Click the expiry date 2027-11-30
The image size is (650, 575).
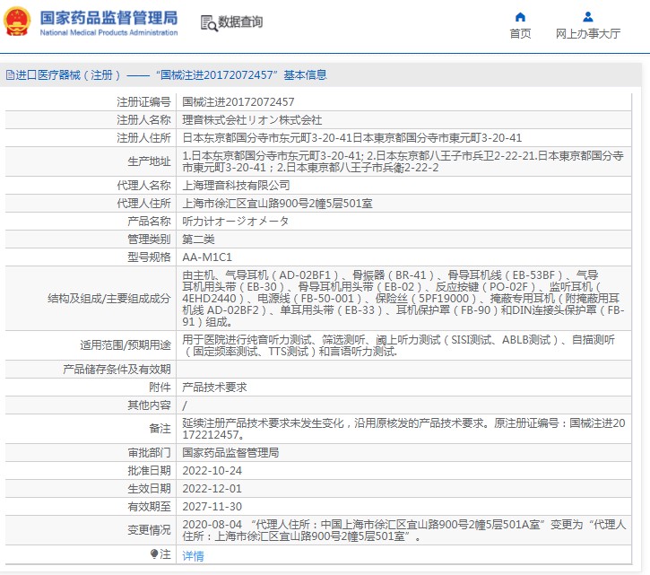[212, 505]
